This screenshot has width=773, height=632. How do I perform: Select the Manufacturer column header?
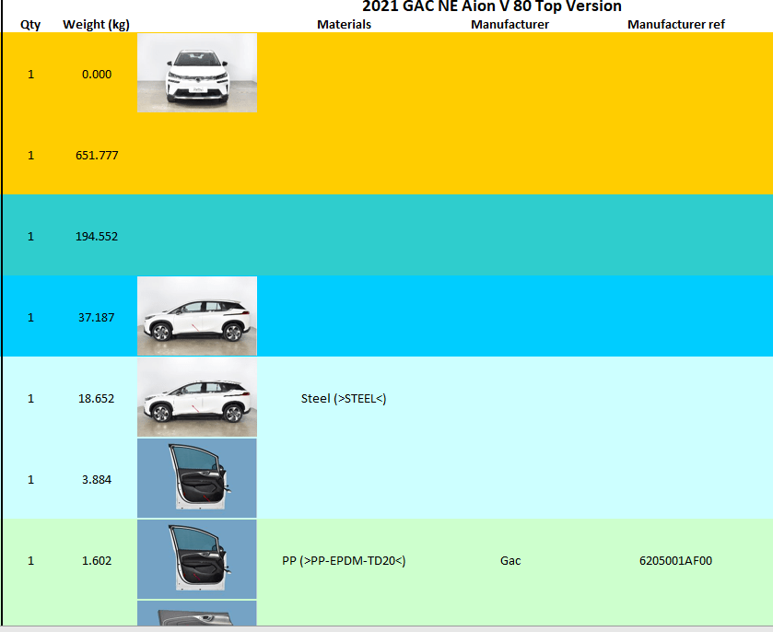509,24
